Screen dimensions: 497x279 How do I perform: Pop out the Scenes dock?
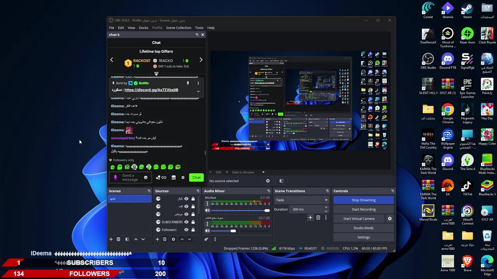(x=149, y=191)
